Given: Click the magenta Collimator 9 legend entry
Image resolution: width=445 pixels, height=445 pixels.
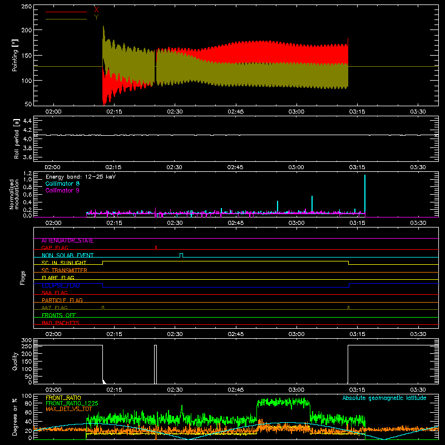Looking at the screenshot, I should point(62,190).
